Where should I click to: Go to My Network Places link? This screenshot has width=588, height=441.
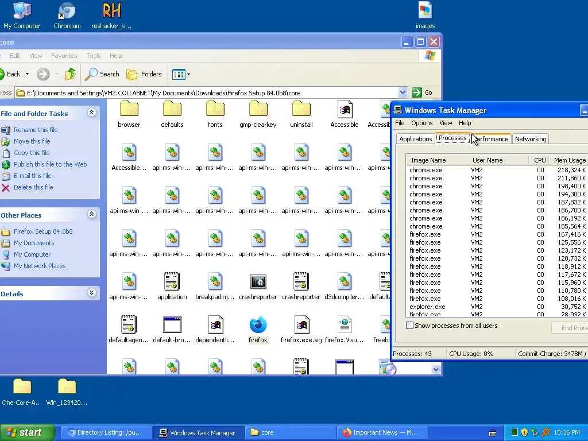tap(40, 266)
